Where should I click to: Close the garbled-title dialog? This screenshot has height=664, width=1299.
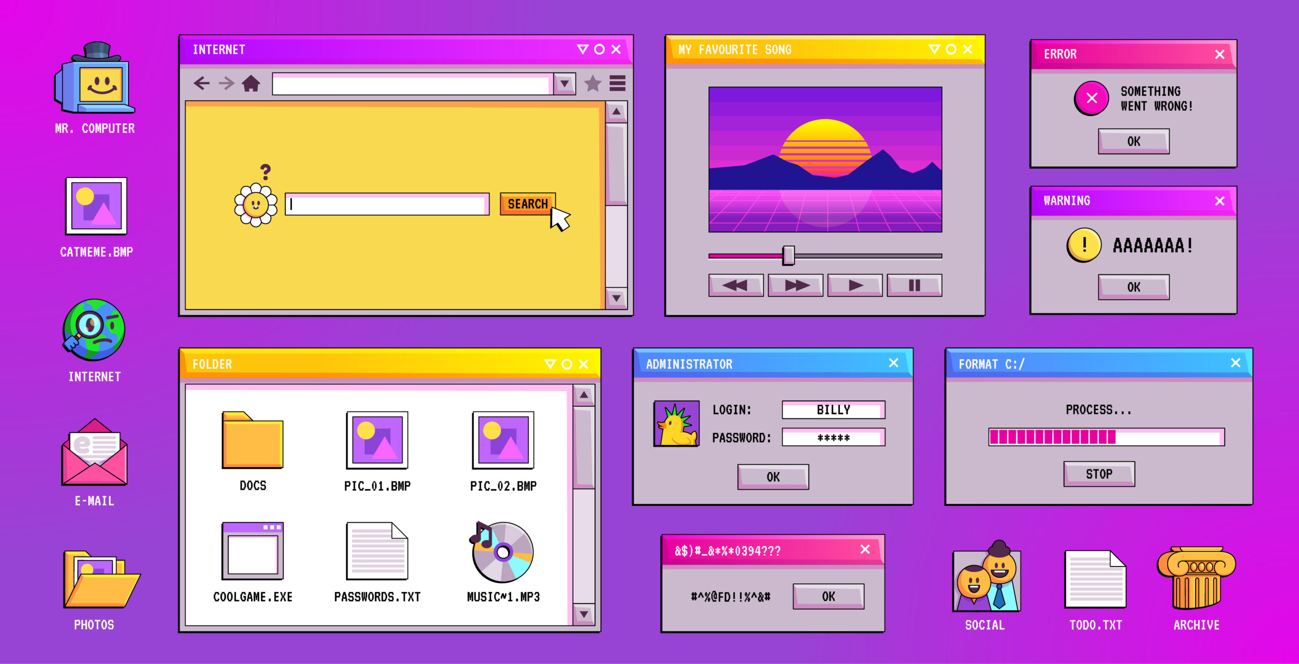pyautogui.click(x=865, y=549)
